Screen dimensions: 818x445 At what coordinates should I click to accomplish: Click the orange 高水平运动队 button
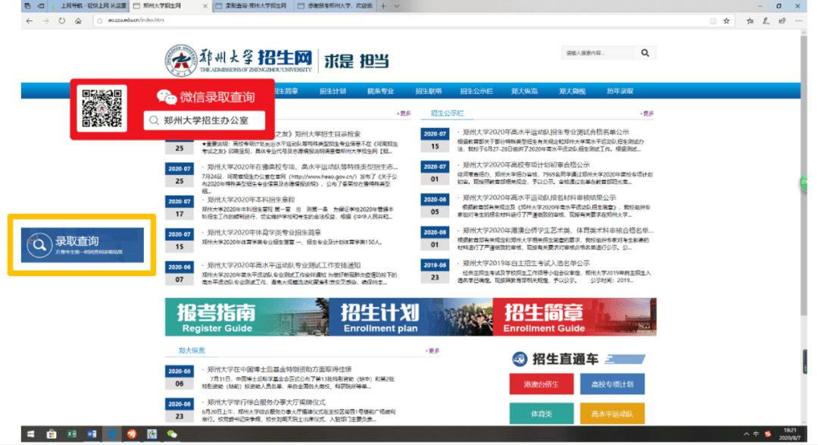[612, 414]
